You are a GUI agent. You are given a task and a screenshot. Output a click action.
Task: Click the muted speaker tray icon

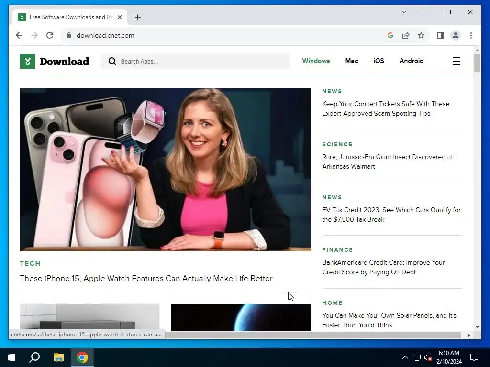pos(428,357)
